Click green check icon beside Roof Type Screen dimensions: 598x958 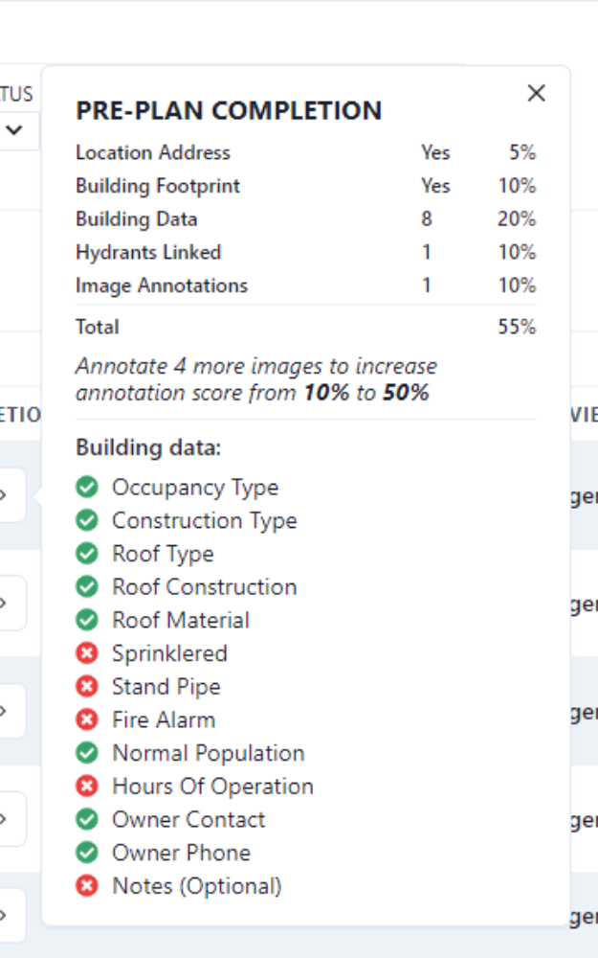pos(87,553)
